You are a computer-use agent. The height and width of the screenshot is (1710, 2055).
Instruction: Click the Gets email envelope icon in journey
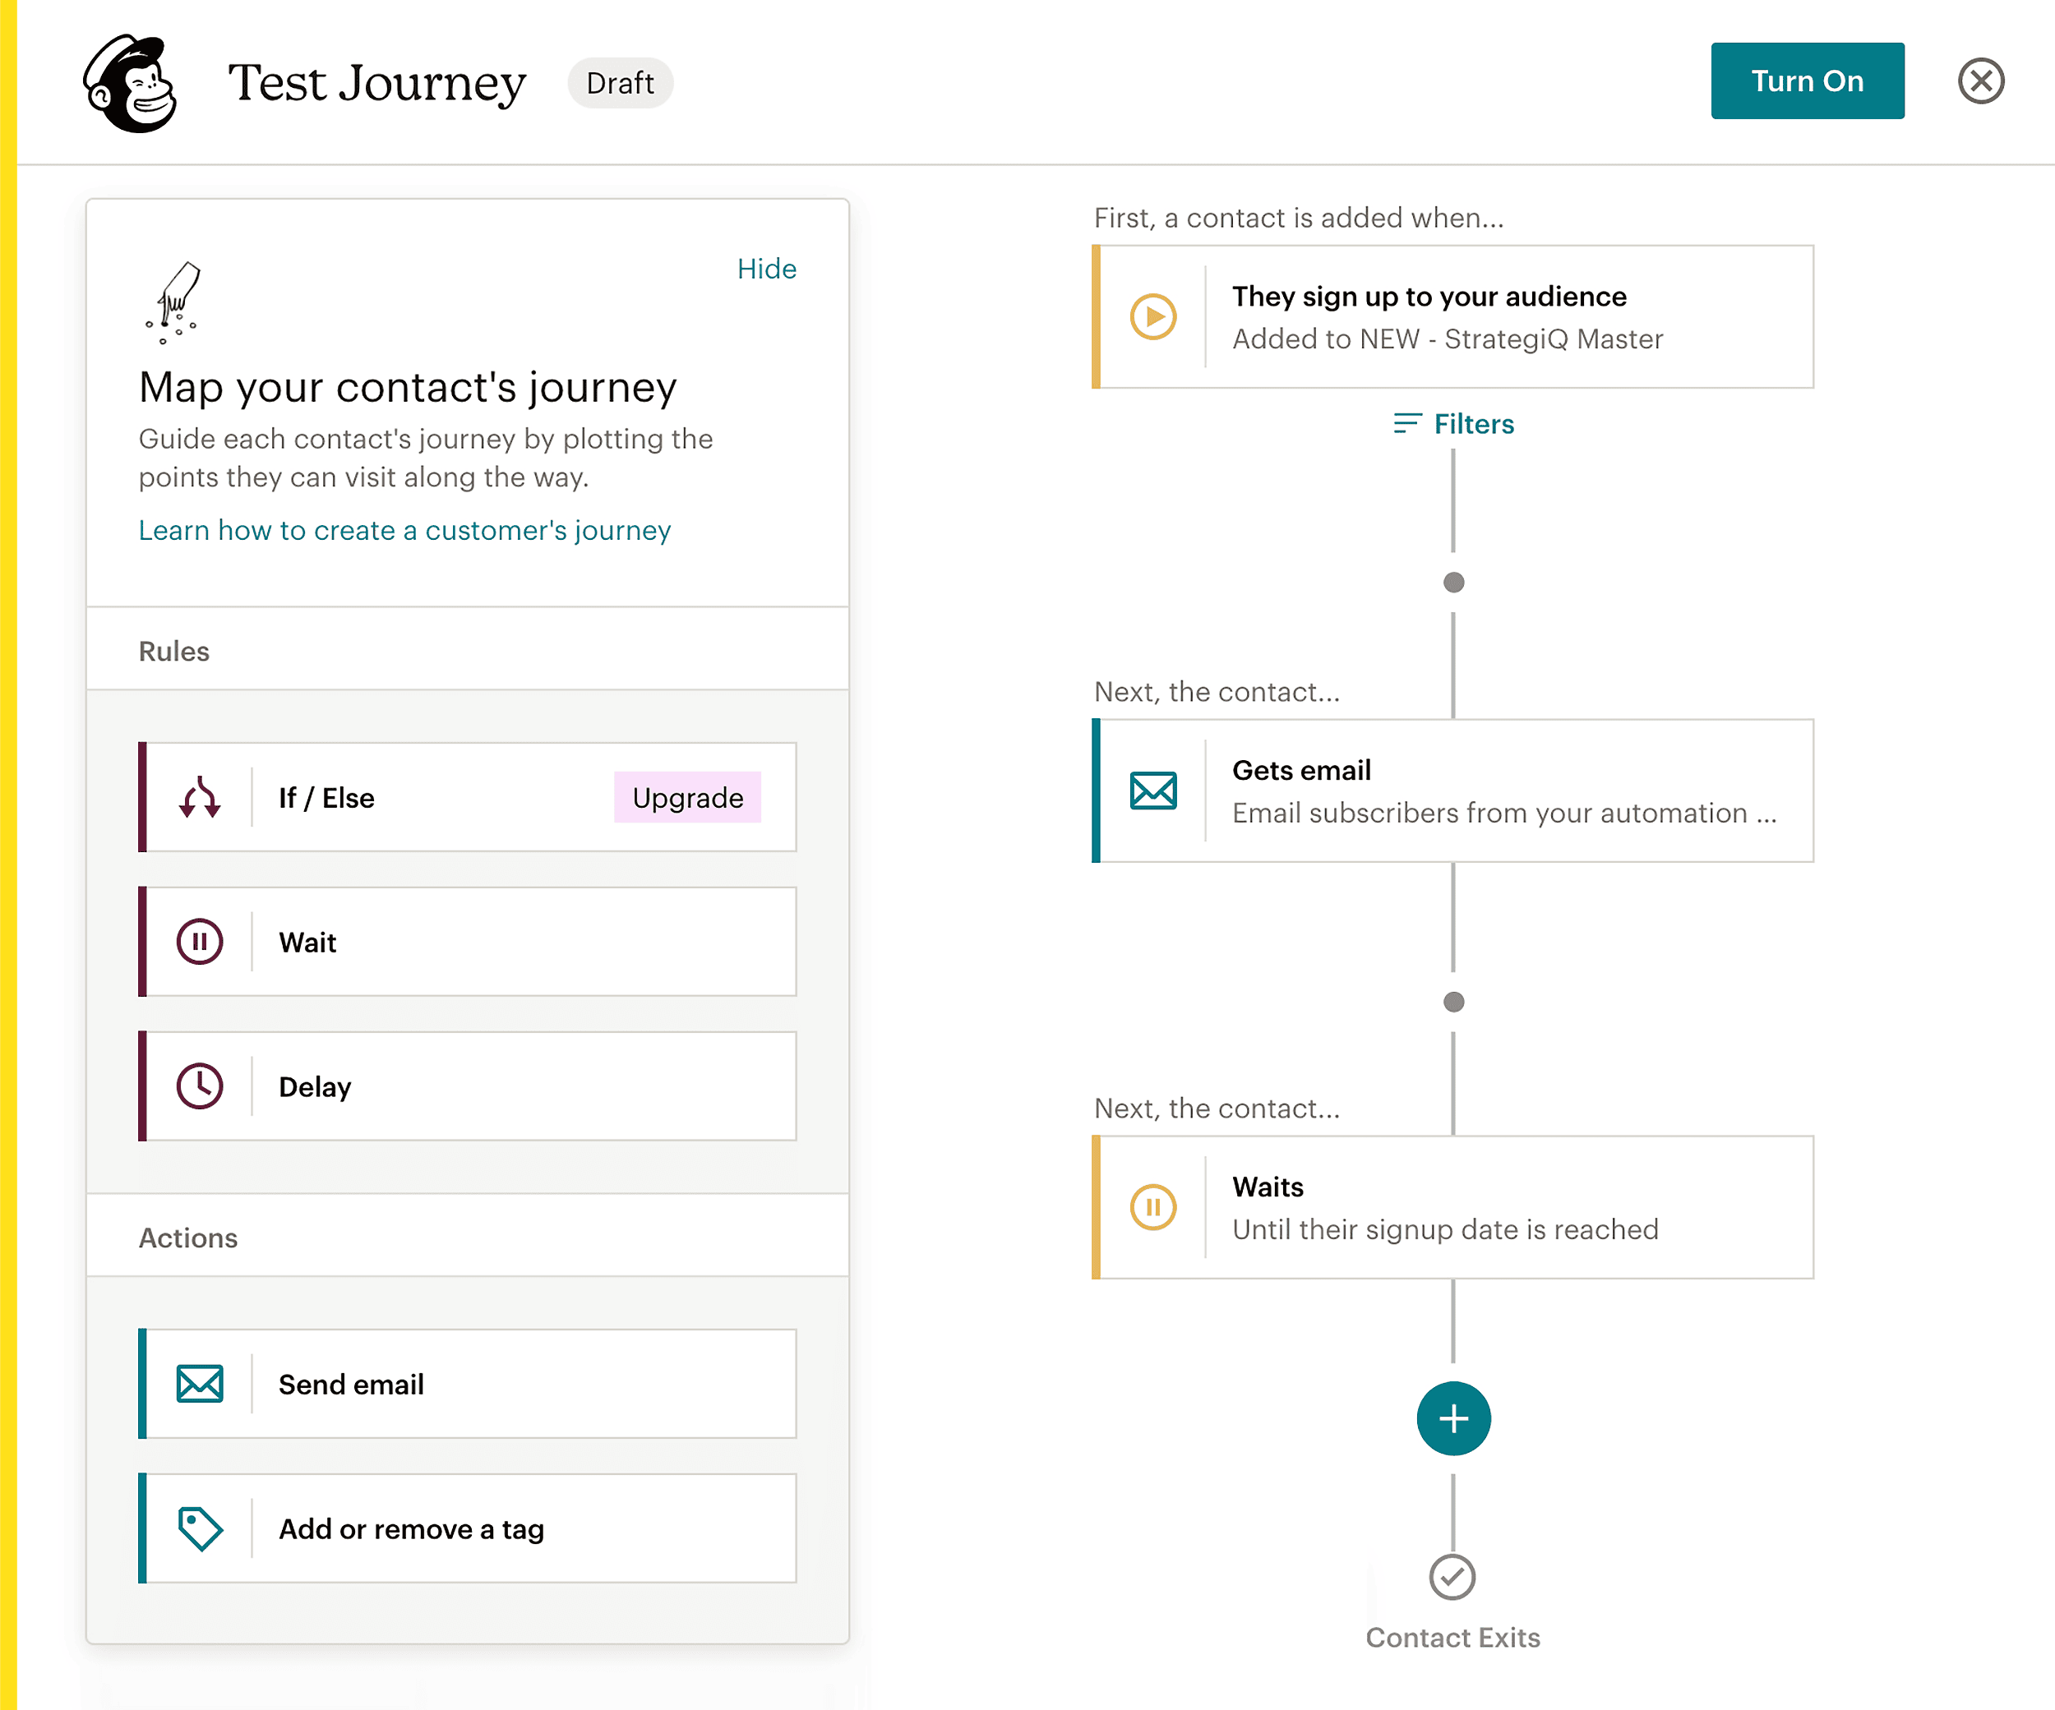point(1154,791)
